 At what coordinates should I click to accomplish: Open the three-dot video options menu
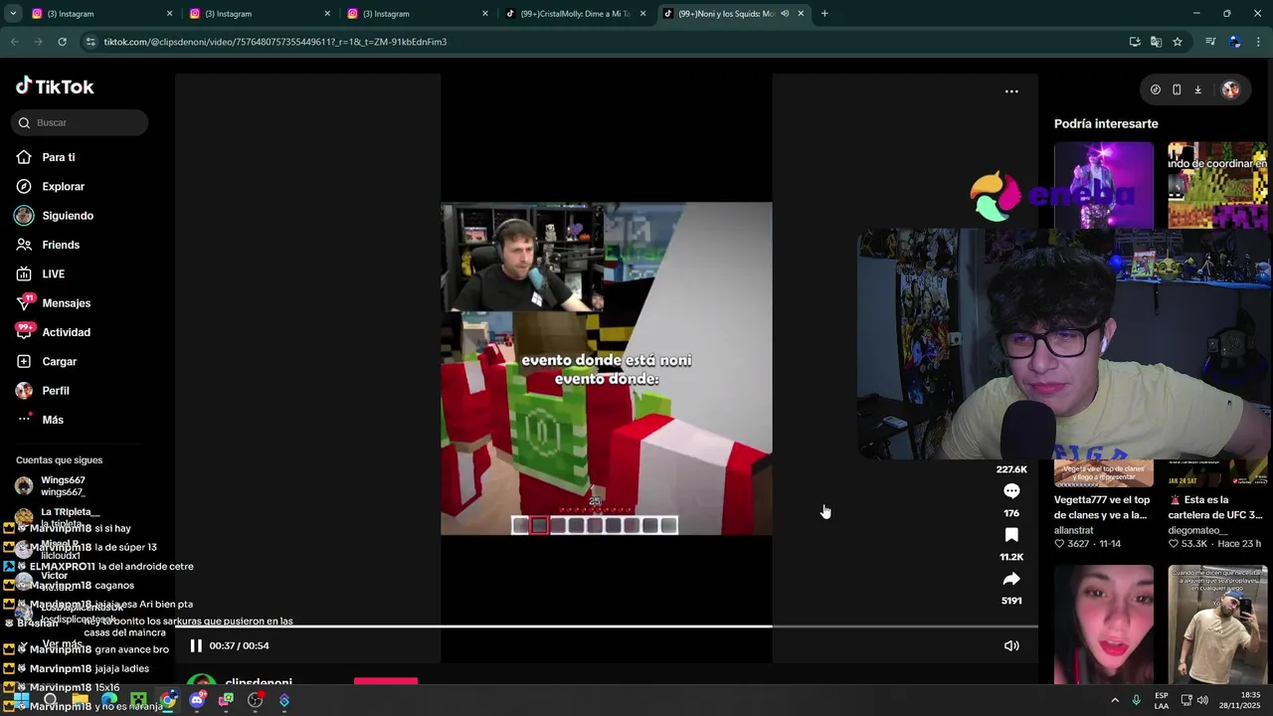point(1011,91)
